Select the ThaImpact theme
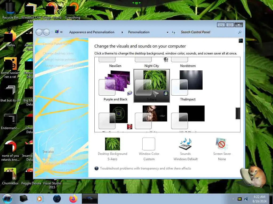This screenshot has width=273, height=204. pos(188,86)
